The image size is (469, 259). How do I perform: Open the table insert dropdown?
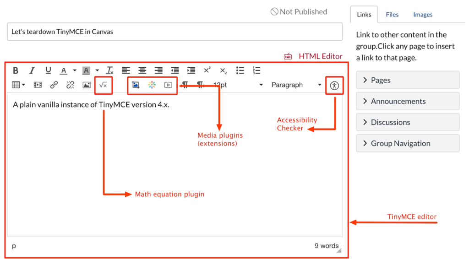pyautogui.click(x=18, y=85)
